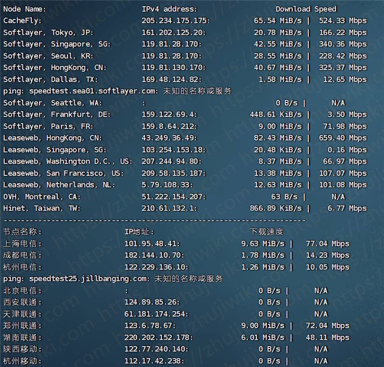Select IP 169.48.124.82
384x367 pixels.
[x=172, y=79]
